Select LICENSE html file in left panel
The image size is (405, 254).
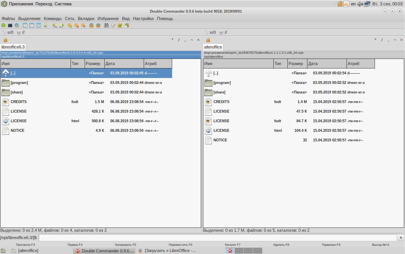[86, 121]
